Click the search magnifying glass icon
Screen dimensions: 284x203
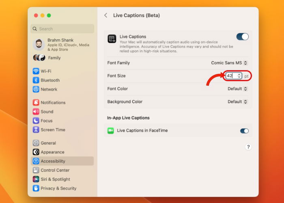tap(34, 29)
